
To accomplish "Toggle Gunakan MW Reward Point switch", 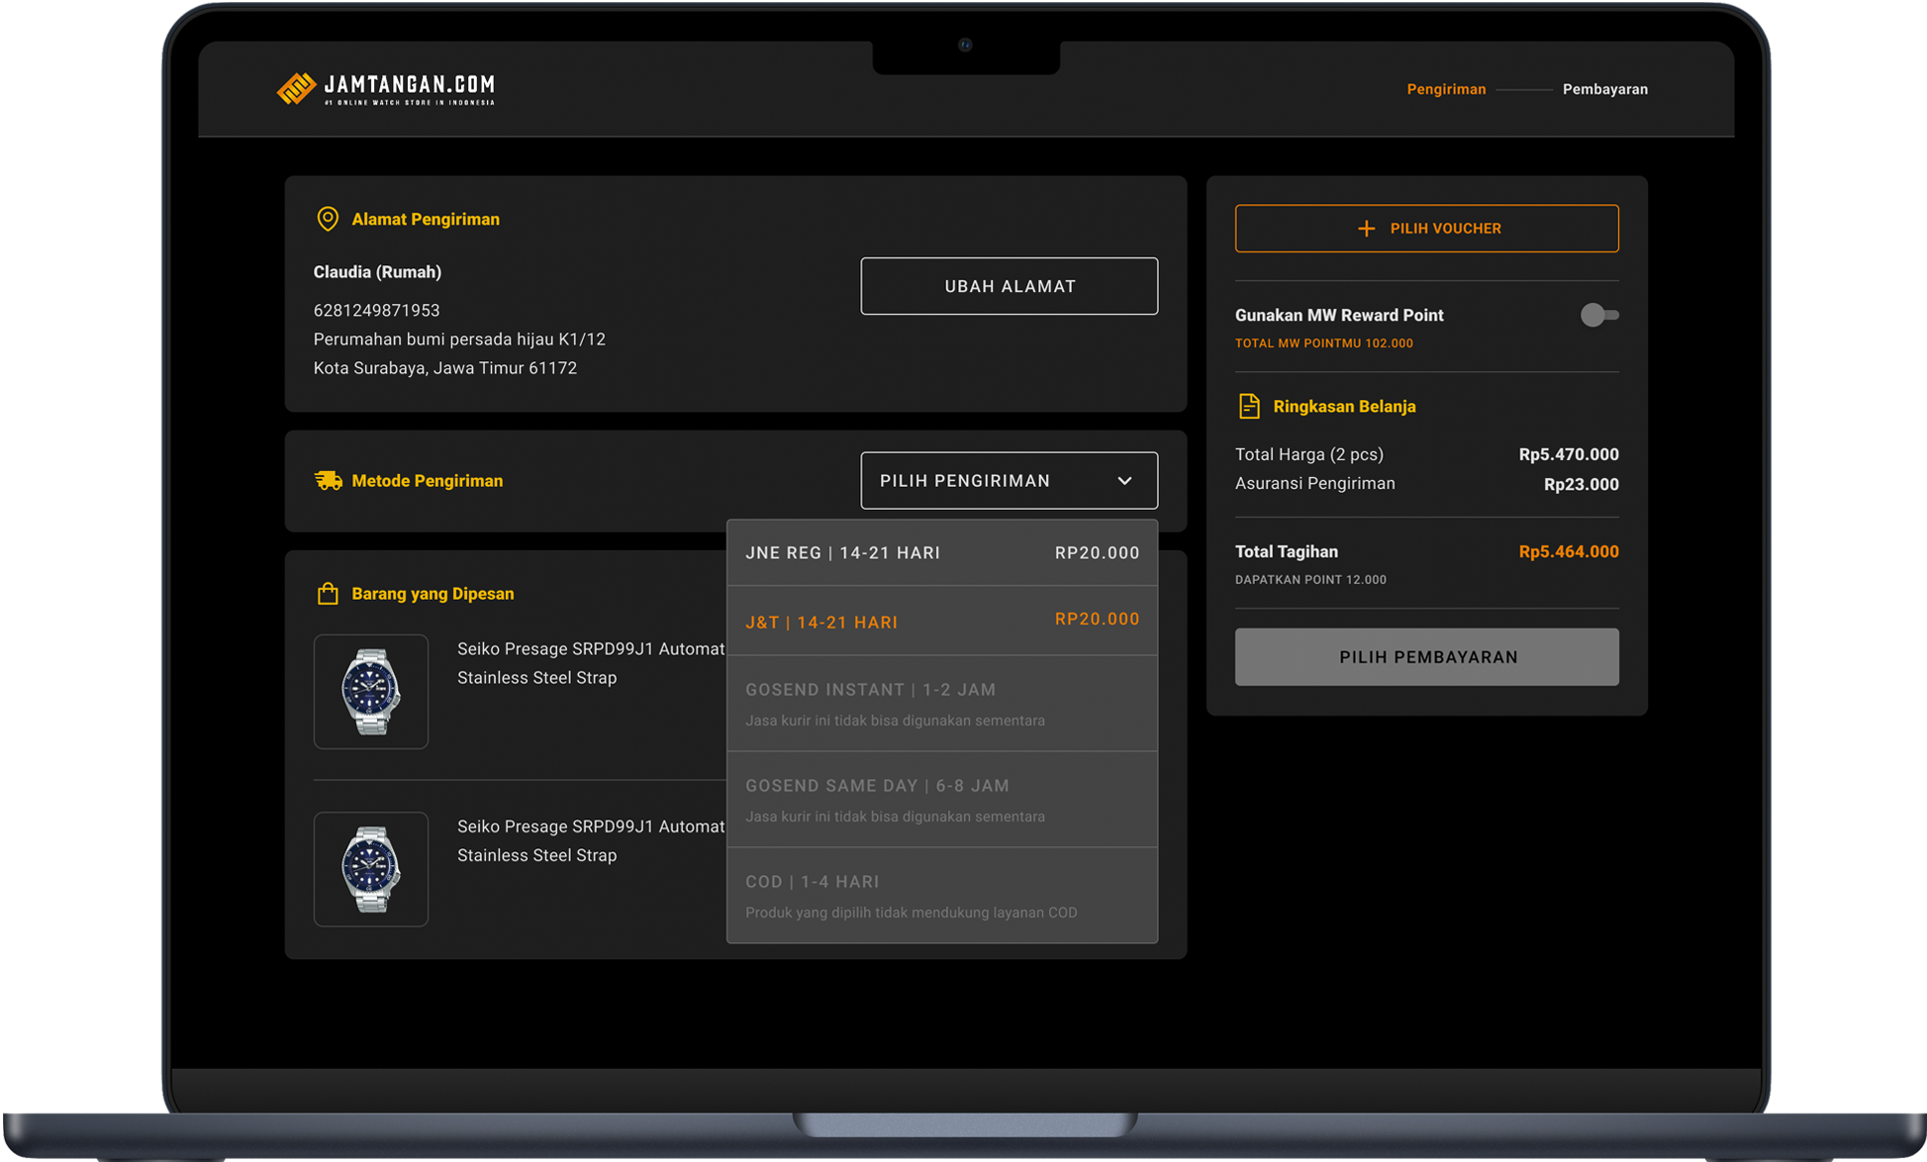I will pos(1598,315).
